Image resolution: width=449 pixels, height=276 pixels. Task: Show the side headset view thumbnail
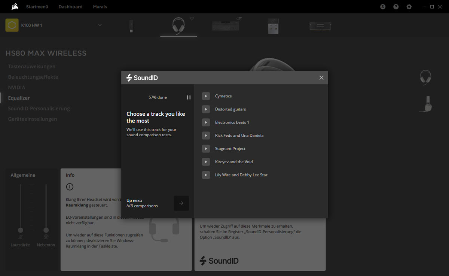coord(426,104)
